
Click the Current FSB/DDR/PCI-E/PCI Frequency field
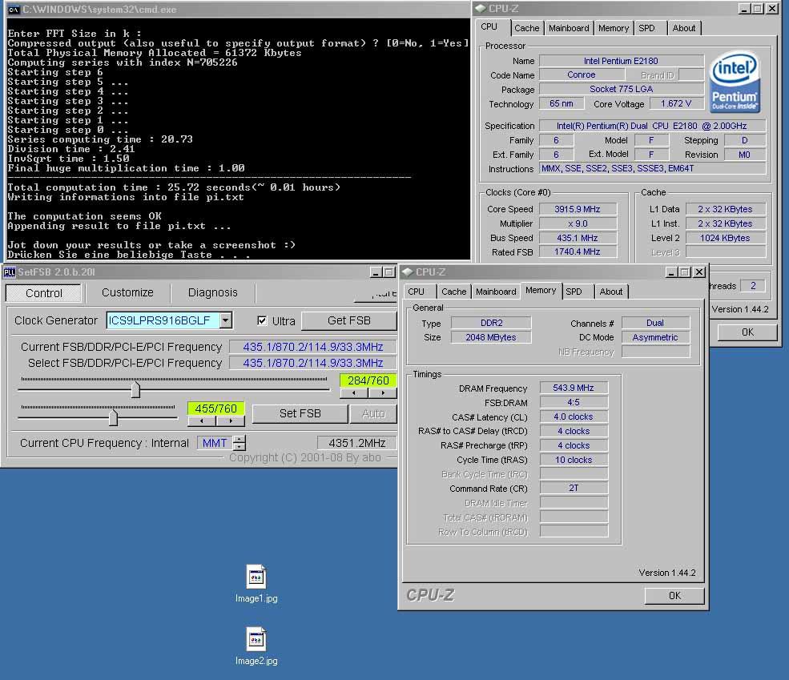[312, 347]
